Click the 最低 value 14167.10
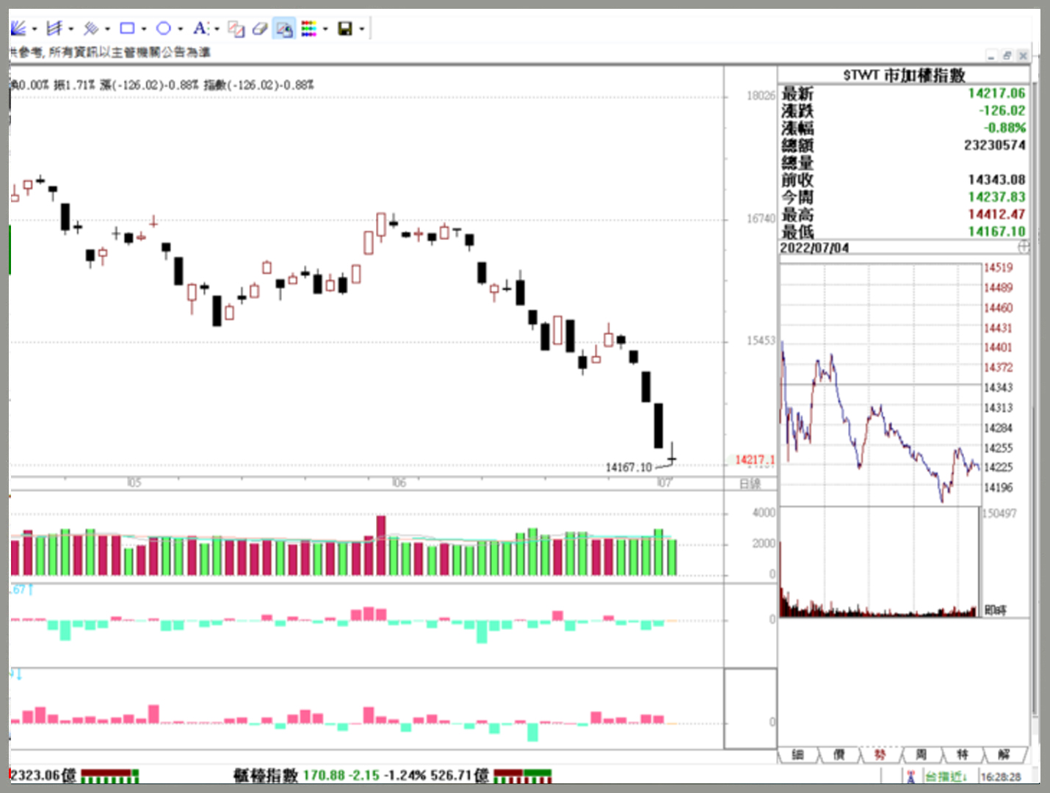The width and height of the screenshot is (1050, 793). [996, 231]
